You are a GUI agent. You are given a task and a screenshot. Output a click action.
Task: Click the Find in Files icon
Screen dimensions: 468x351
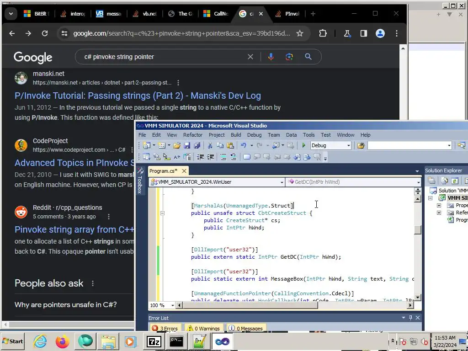pyautogui.click(x=361, y=145)
